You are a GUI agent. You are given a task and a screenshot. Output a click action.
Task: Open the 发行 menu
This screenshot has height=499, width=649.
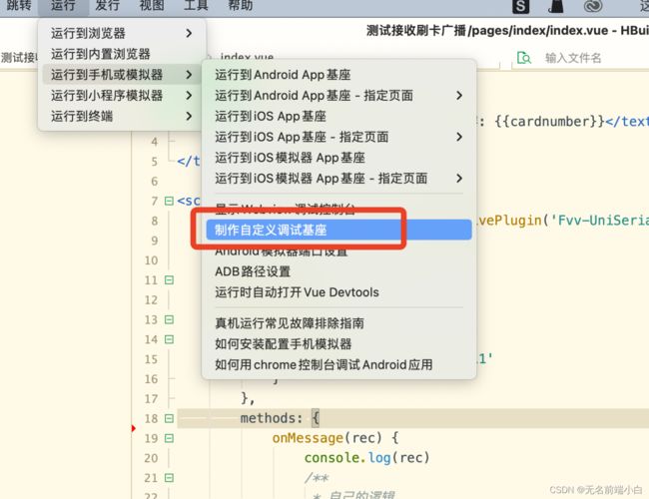tap(107, 6)
